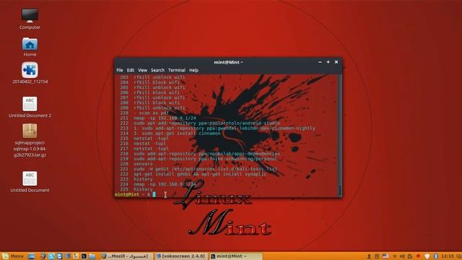Click the terminal prompt input line
462x260 pixels.
[x=226, y=194]
